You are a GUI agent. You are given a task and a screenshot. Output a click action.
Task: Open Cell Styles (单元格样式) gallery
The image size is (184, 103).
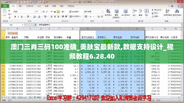(126, 13)
